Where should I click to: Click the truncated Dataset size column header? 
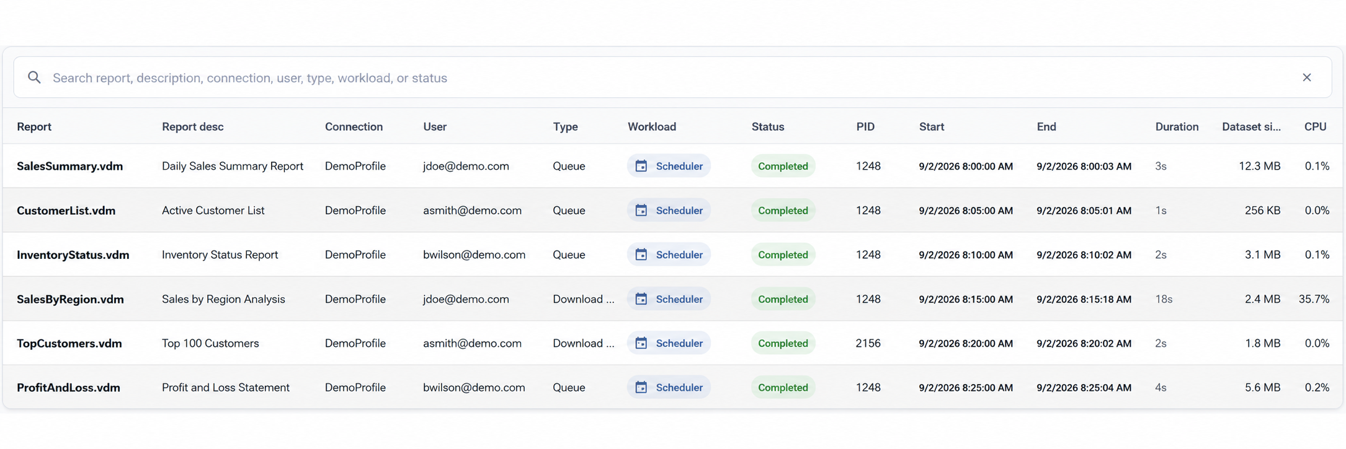coord(1251,126)
